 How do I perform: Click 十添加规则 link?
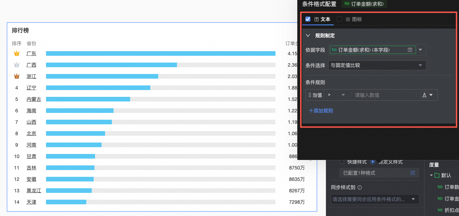pyautogui.click(x=321, y=111)
